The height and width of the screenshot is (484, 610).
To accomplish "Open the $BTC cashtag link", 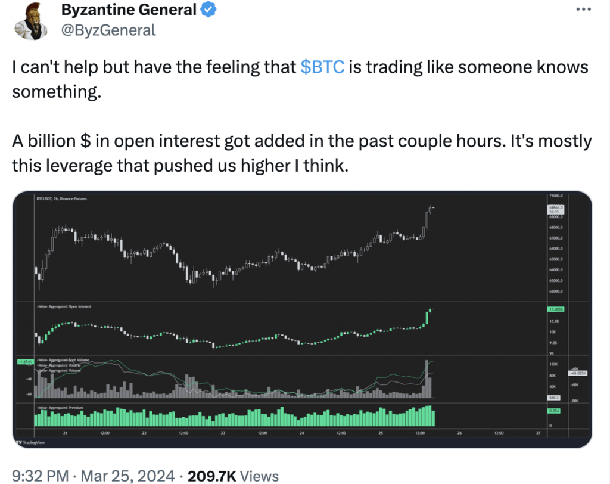I will click(322, 67).
